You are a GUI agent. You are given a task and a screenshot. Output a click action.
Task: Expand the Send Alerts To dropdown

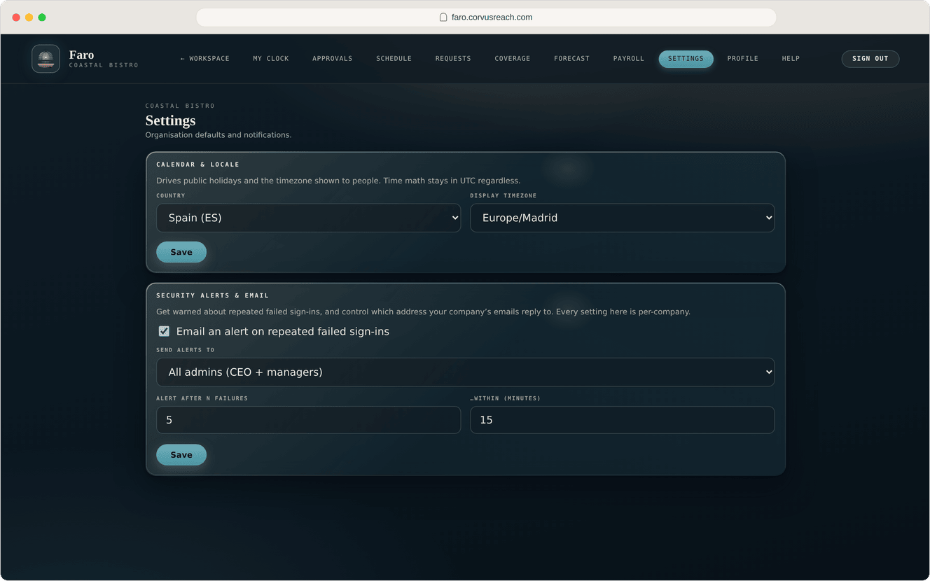pyautogui.click(x=465, y=372)
